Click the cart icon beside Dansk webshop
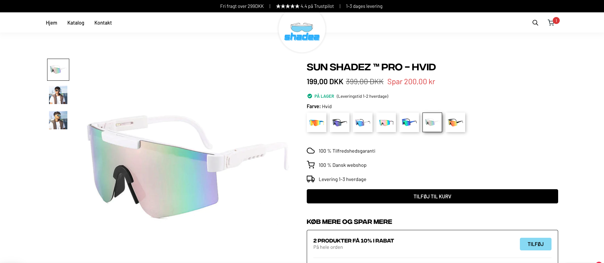 coord(311,165)
